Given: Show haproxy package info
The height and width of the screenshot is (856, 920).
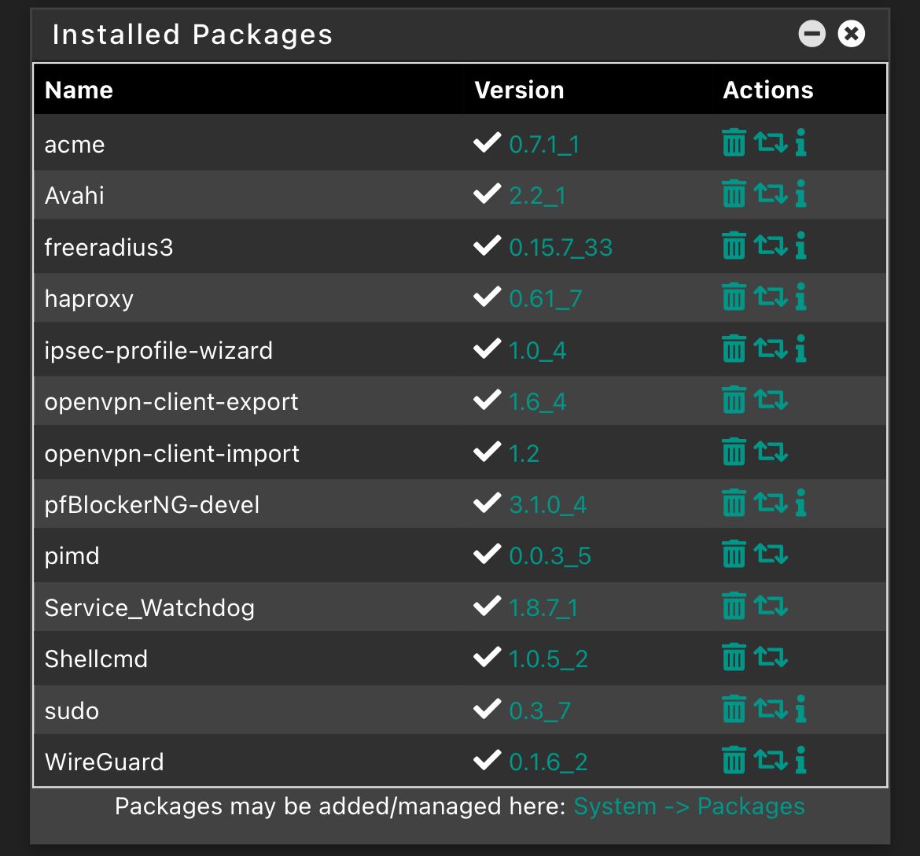Looking at the screenshot, I should click(801, 297).
